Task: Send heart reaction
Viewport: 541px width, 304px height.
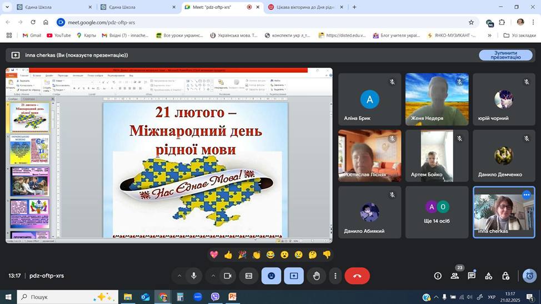Action: coord(214,255)
